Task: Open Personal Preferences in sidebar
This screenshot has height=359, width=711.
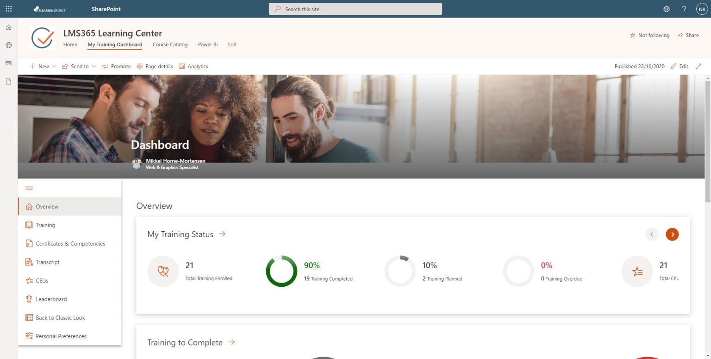Action: (70, 336)
